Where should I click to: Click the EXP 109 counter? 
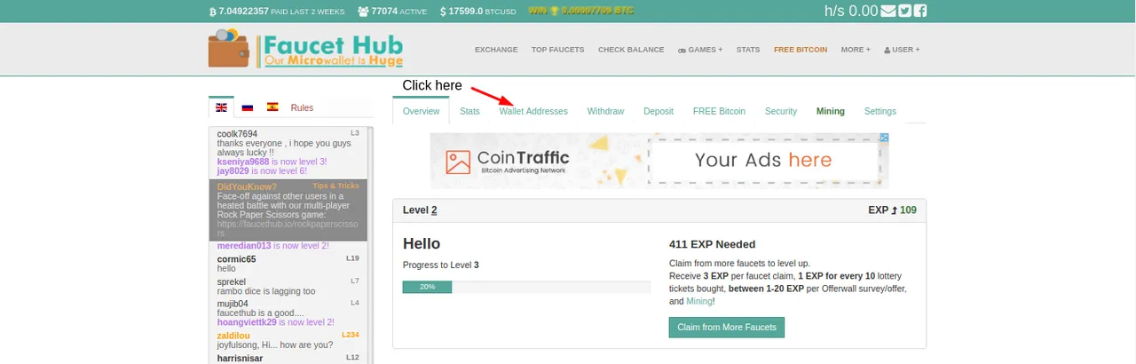[892, 210]
